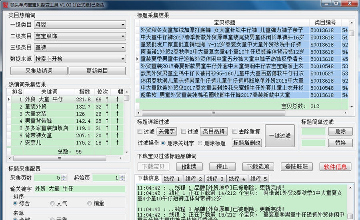Select title row starting 中大童牛仔裤2017春季新款
Screen dimensions: 360x220
click(244, 38)
